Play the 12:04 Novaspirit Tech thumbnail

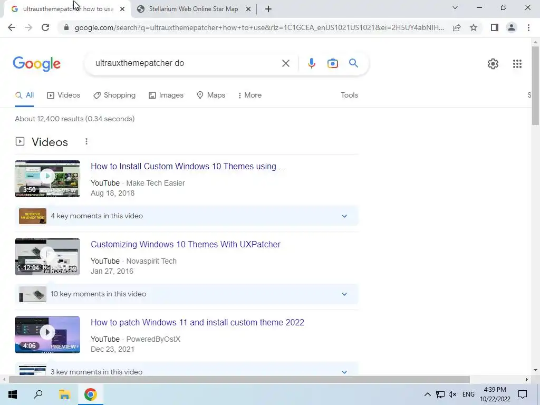pos(47,257)
